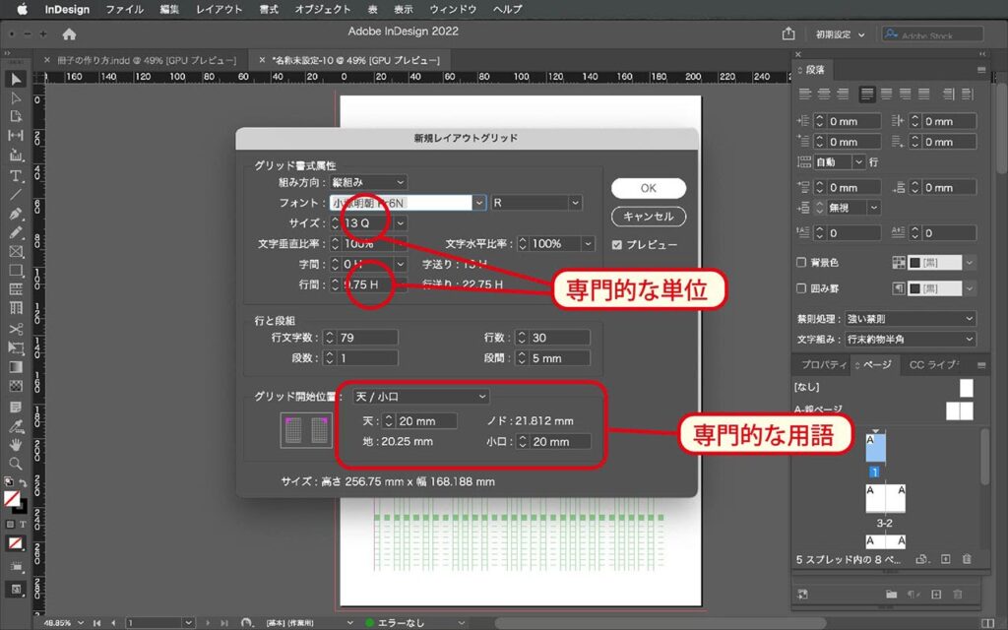Select the Page tool
Viewport: 1008px width, 630px height.
16,117
